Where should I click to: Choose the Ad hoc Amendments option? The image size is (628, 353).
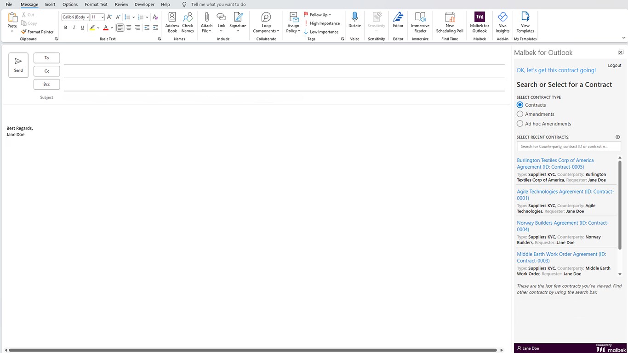click(520, 124)
